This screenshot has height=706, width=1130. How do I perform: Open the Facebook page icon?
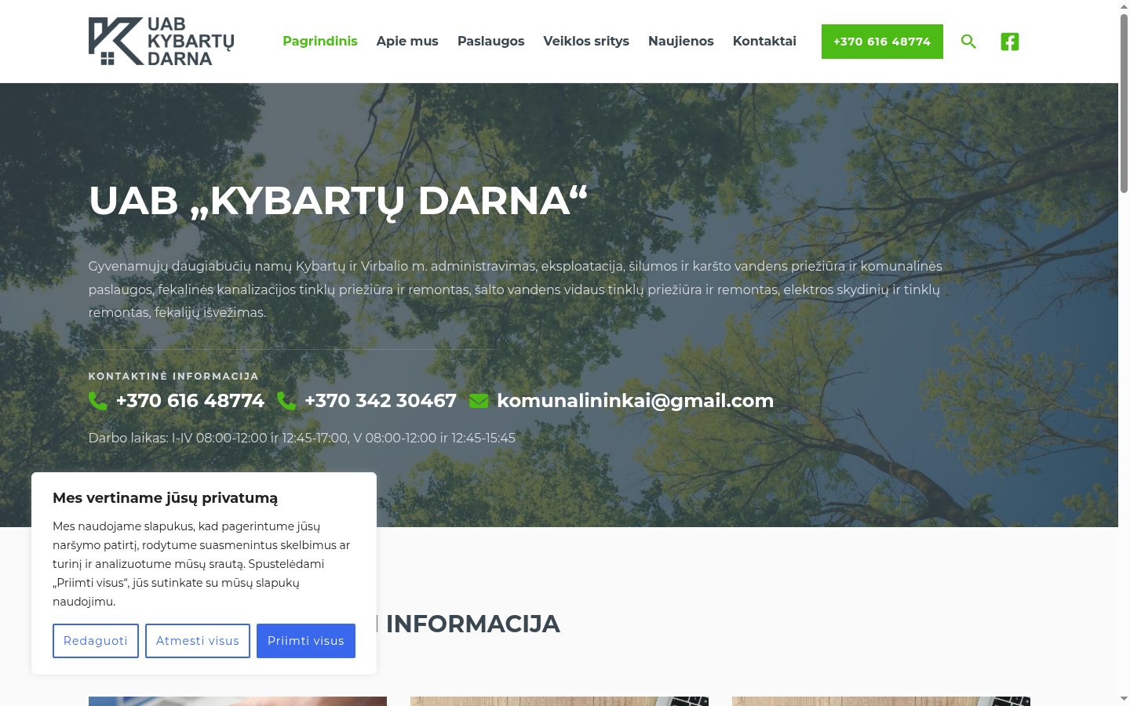[1010, 42]
